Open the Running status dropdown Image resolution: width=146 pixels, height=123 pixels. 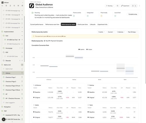coord(110,6)
